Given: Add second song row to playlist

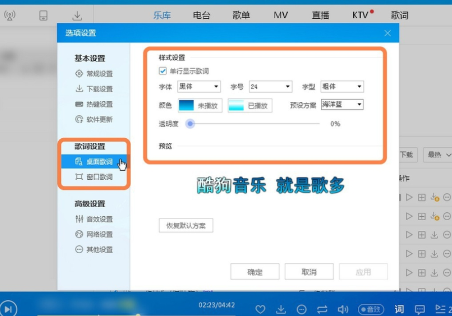Looking at the screenshot, I should [x=422, y=216].
